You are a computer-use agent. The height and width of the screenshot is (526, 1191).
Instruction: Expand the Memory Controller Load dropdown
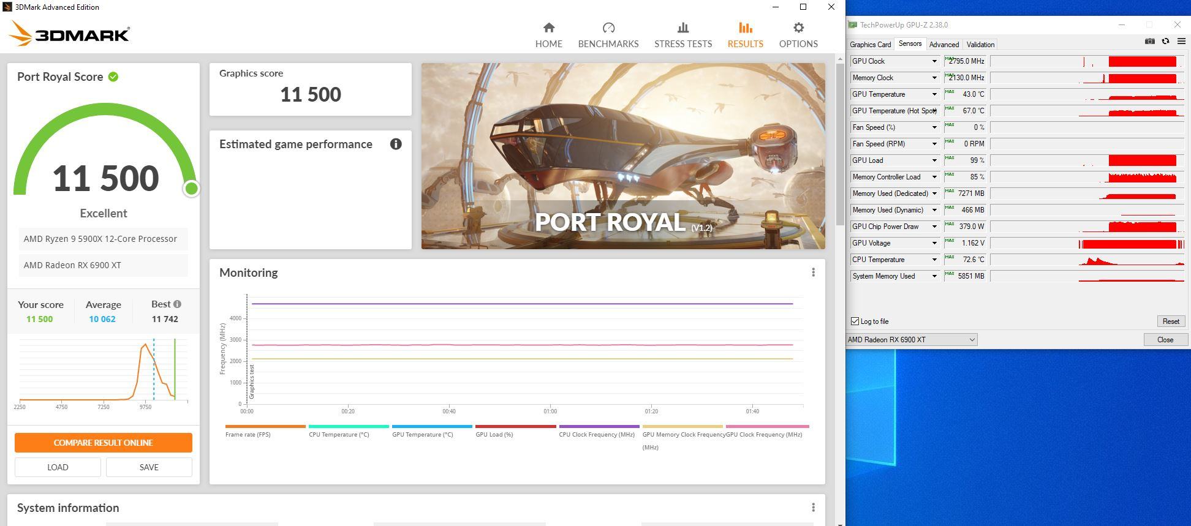pyautogui.click(x=934, y=177)
